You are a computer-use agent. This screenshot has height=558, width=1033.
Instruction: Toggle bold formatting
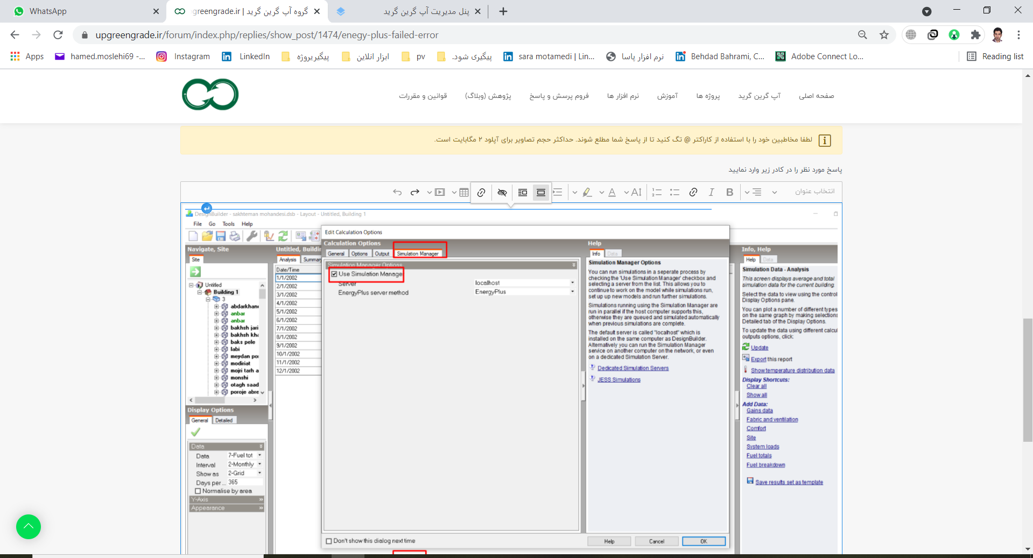[x=729, y=192]
